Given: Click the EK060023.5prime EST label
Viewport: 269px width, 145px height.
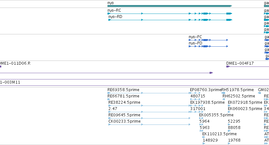Looking at the screenshot, I should 245,109.
